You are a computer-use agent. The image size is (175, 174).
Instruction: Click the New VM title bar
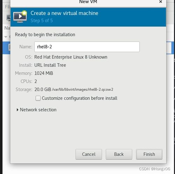(x=88, y=2)
